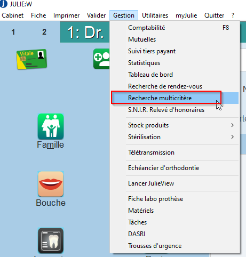Choose Recherche de rendez-vous

click(x=175, y=86)
